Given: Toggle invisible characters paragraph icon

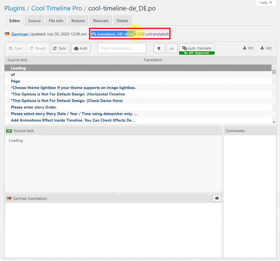Looking at the screenshot, I should [159, 48].
